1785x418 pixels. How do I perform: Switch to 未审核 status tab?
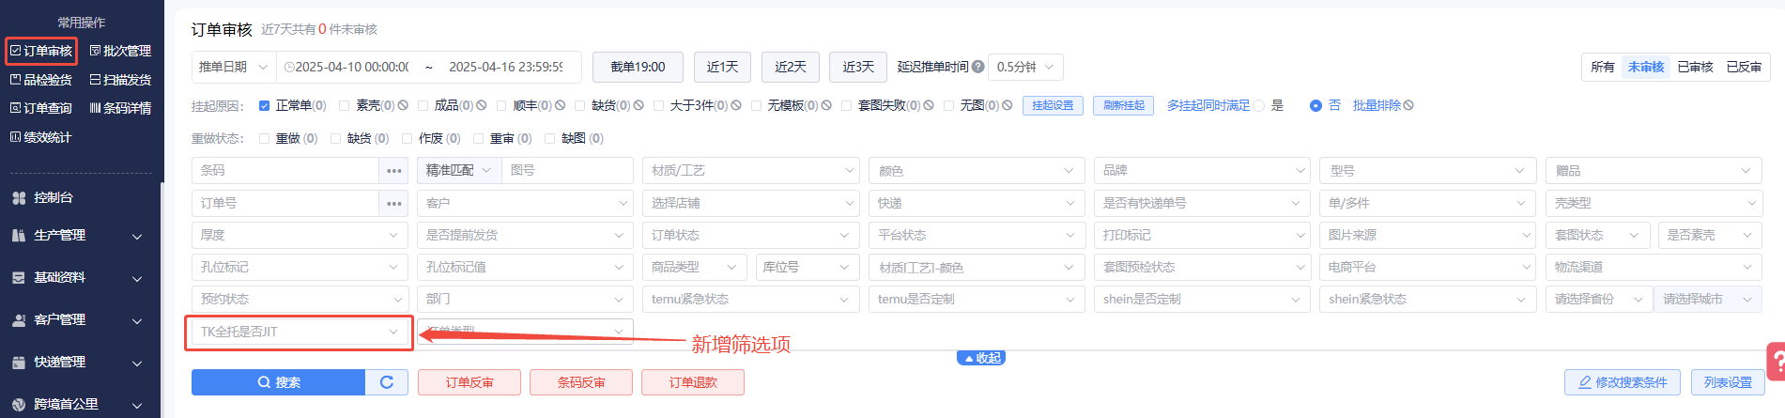click(1646, 67)
